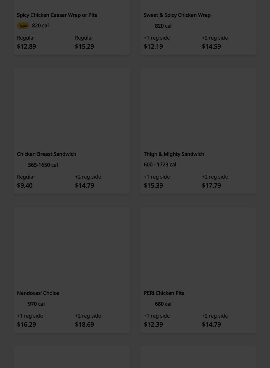
Task: Open the Thigh & Mighty Sandwich title link
Action: 174,154
